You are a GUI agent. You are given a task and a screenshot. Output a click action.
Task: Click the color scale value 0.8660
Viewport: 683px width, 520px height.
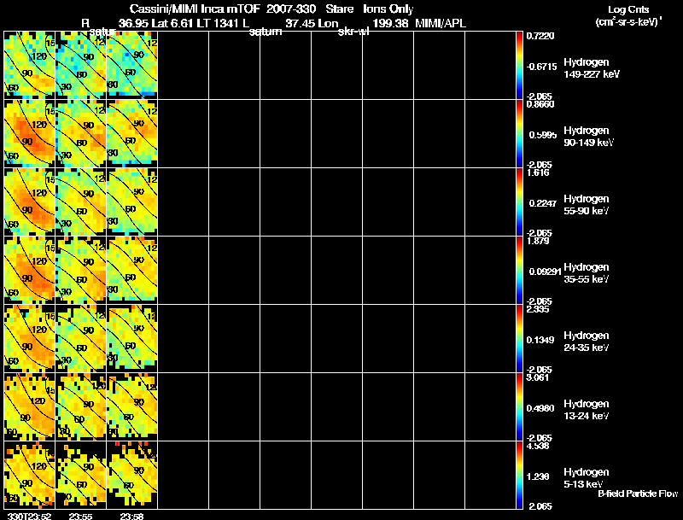coord(540,104)
